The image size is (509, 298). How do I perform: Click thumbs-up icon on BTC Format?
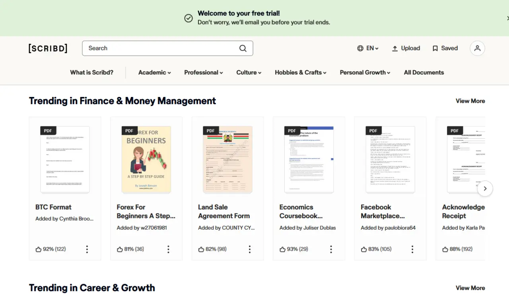[x=39, y=249]
